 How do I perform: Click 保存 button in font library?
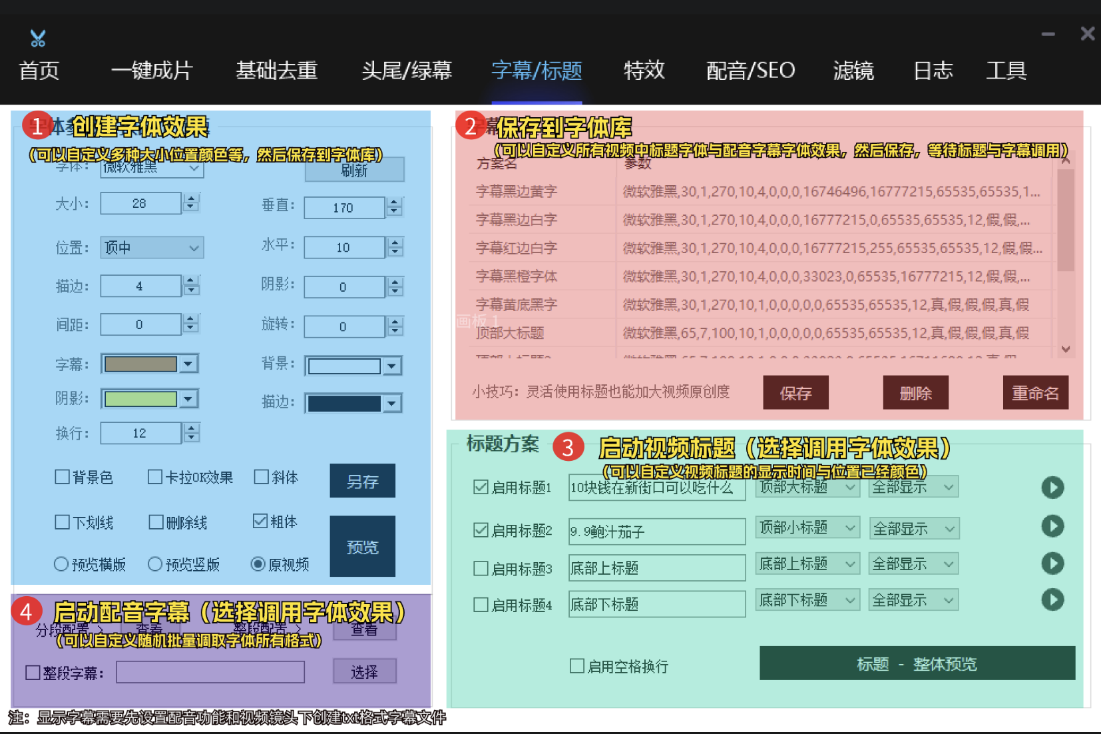tap(795, 392)
